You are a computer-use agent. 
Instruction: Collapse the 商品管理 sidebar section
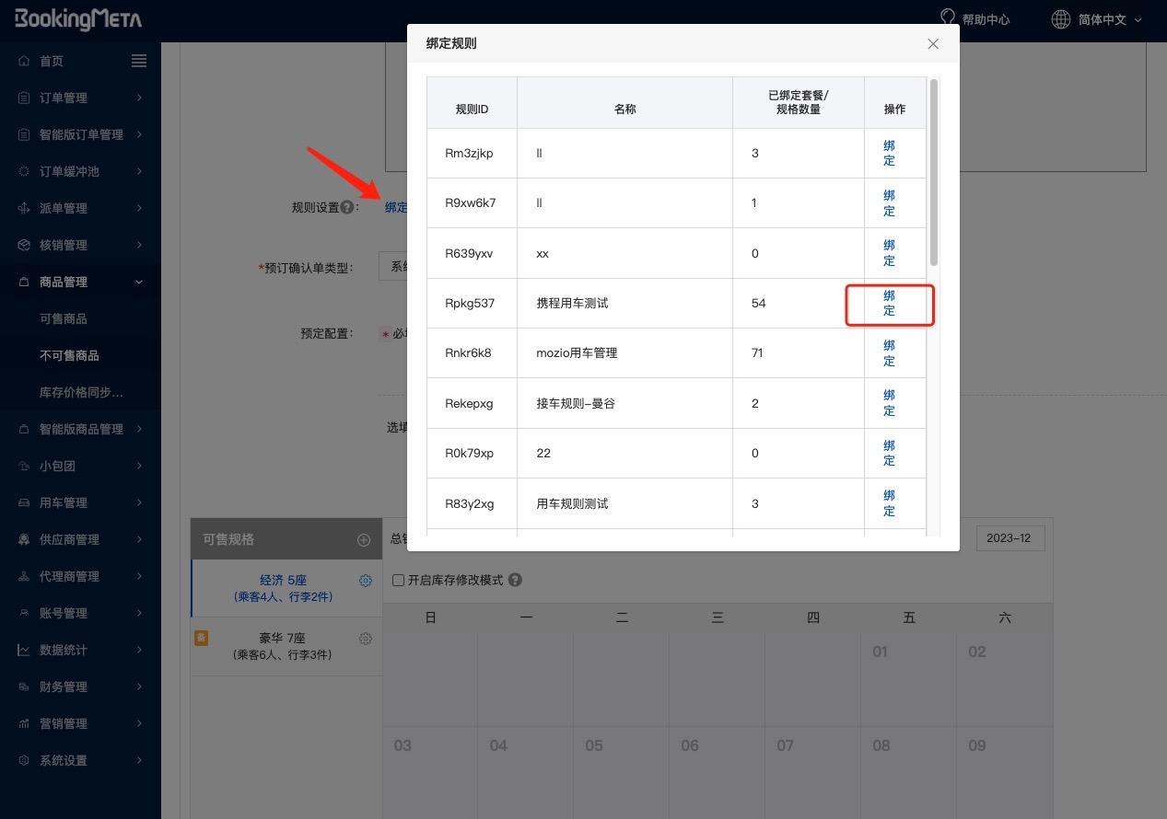(x=81, y=282)
